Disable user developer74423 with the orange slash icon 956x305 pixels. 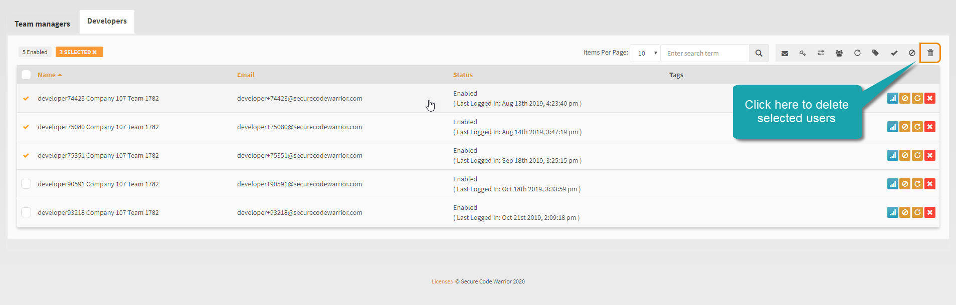(905, 98)
